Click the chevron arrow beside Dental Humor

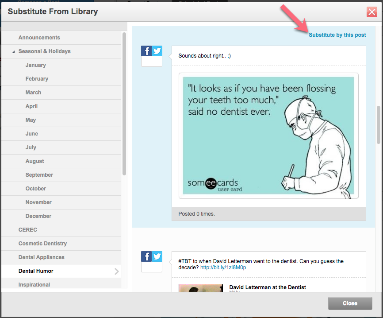coord(116,271)
